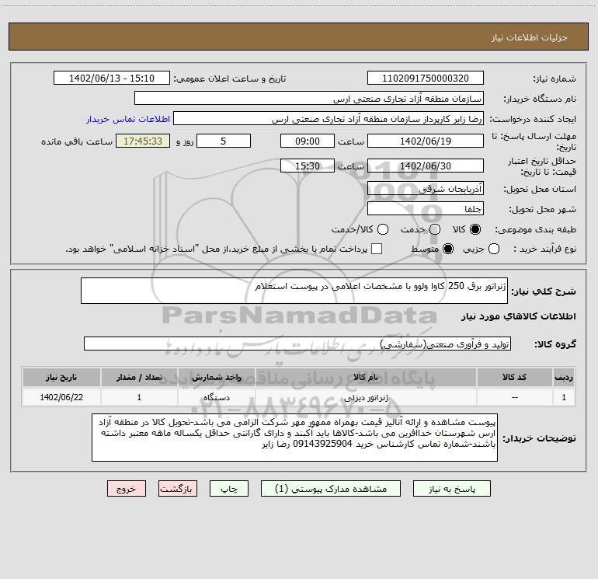This screenshot has width=598, height=579.
Task: Click the response deadline time 09:00 field
Action: [x=308, y=141]
